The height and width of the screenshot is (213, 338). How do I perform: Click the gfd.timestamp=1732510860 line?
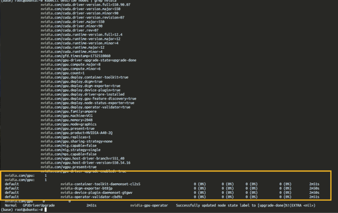(75, 56)
